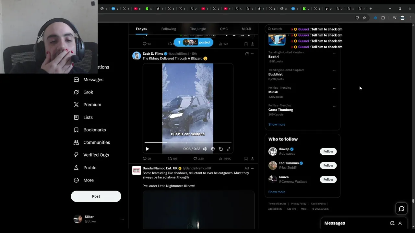Click the Post button
This screenshot has width=415, height=233.
click(96, 196)
